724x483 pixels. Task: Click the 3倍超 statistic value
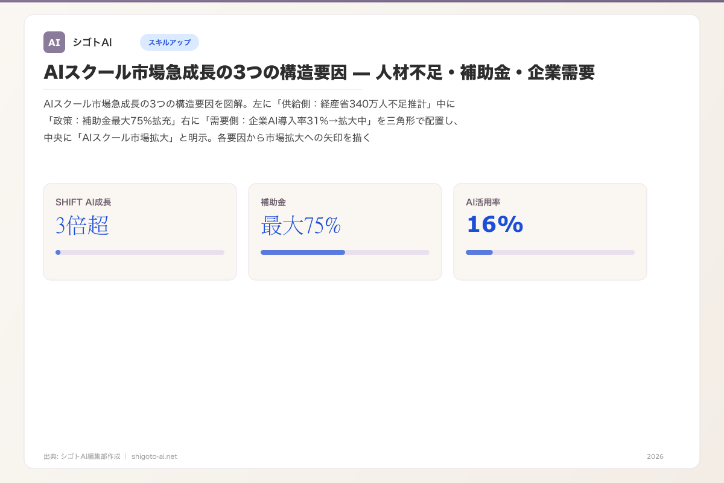coord(83,226)
